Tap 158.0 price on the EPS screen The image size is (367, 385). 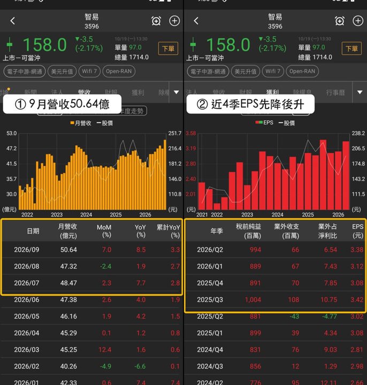(228, 45)
